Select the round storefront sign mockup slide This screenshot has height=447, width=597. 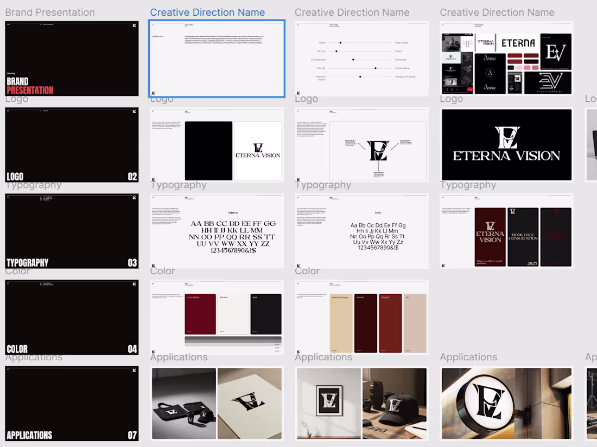click(x=506, y=403)
